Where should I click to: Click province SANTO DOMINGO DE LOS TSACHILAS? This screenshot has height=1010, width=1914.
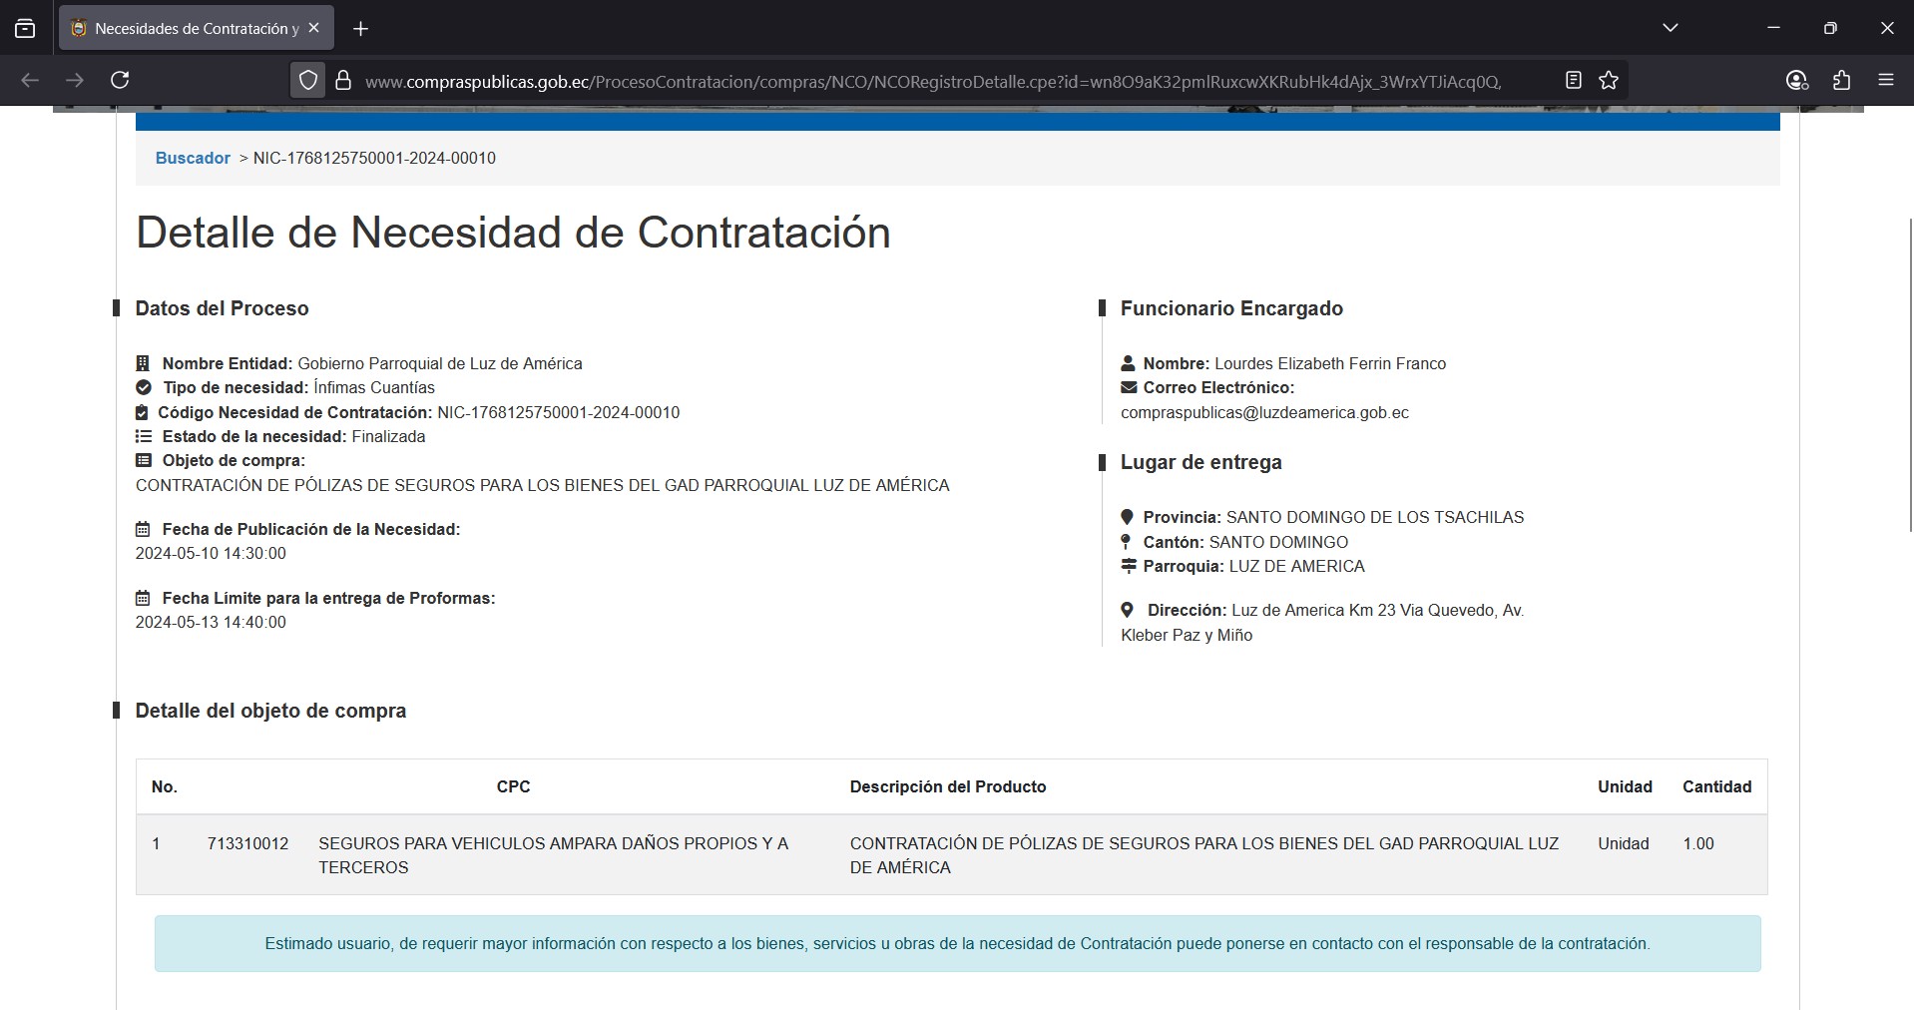pos(1375,517)
